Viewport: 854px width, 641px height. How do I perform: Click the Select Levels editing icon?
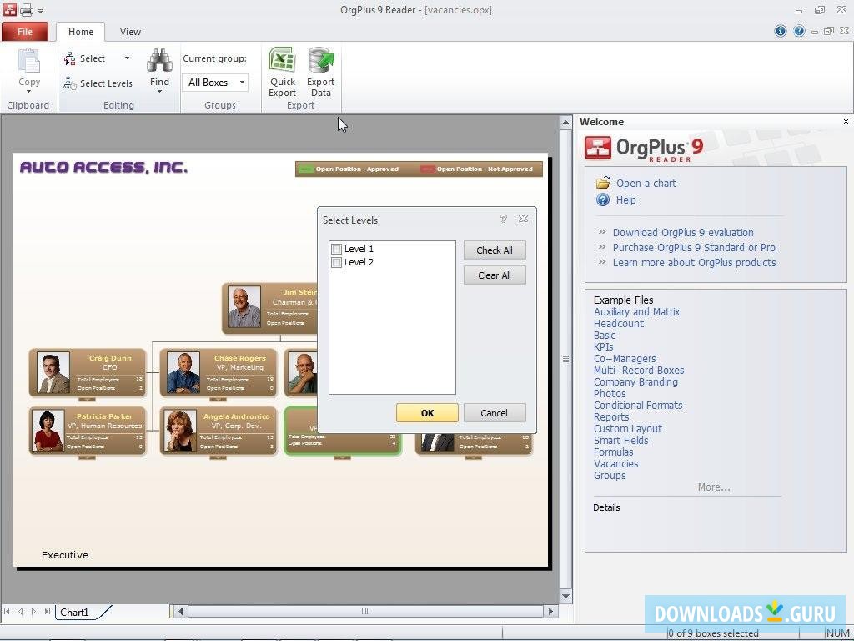point(70,83)
